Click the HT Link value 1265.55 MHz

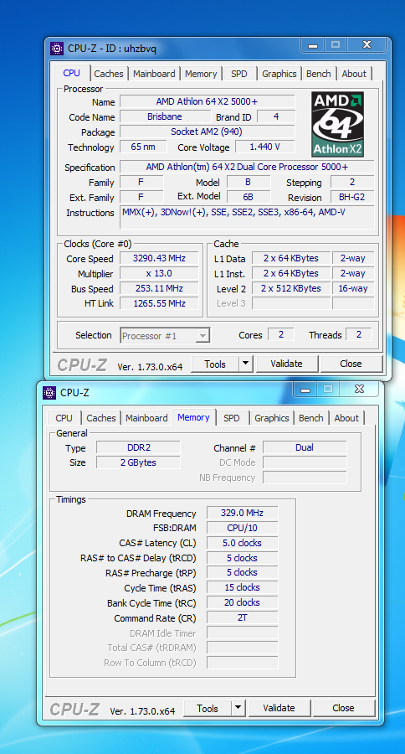tap(159, 303)
